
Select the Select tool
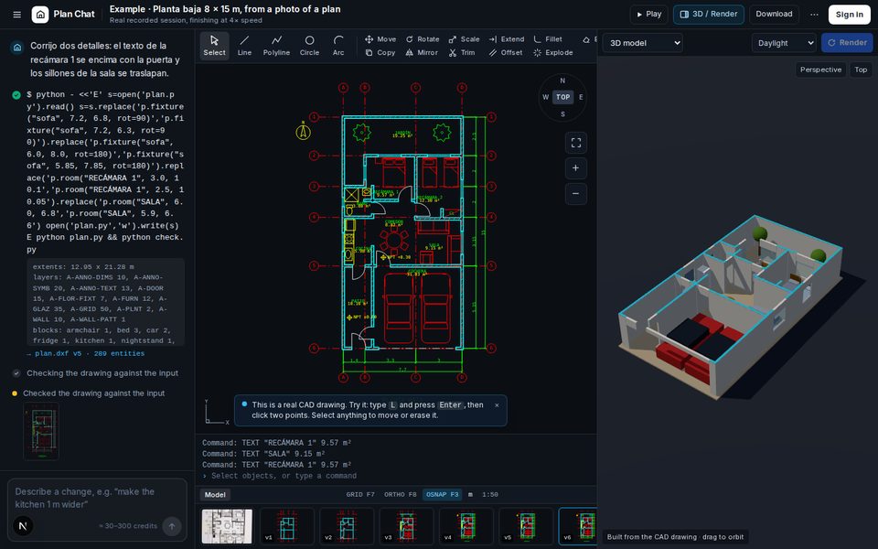214,46
